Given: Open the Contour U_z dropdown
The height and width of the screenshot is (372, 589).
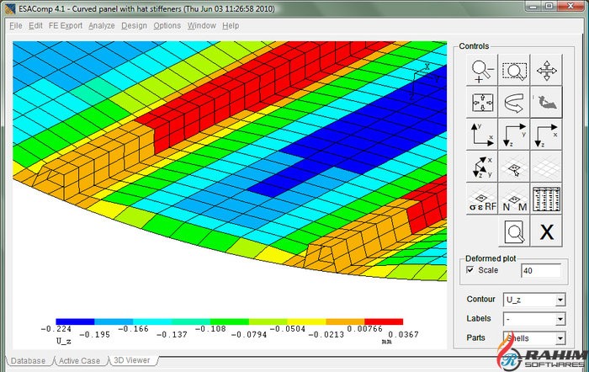Looking at the screenshot, I should click(x=533, y=300).
